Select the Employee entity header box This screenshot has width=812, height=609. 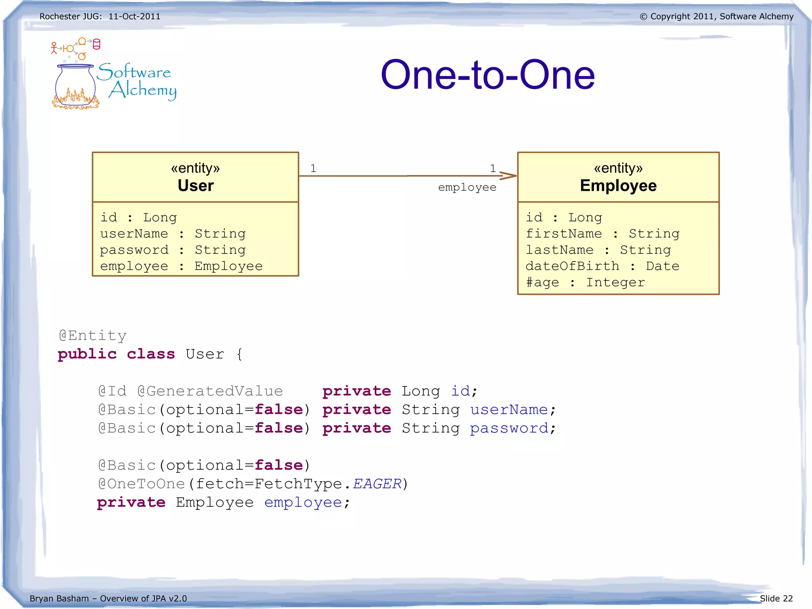[x=618, y=177]
